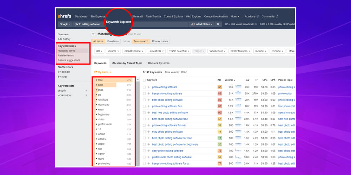Add 'best photo editing software' with plus icon
Image resolution: width=351 pixels, height=175 pixels.
pyautogui.click(x=148, y=100)
